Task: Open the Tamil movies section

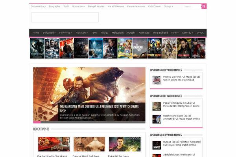Action: [x=94, y=33]
